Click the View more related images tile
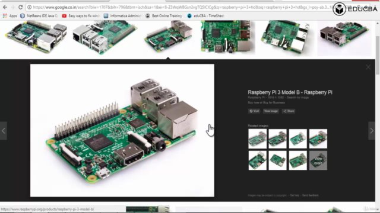The width and height of the screenshot is (380, 213). point(318,160)
